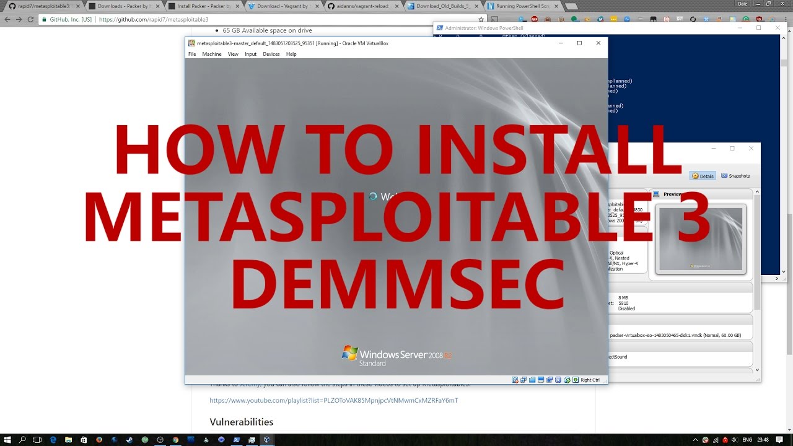
Task: Go back in Chrome
Action: (x=7, y=19)
